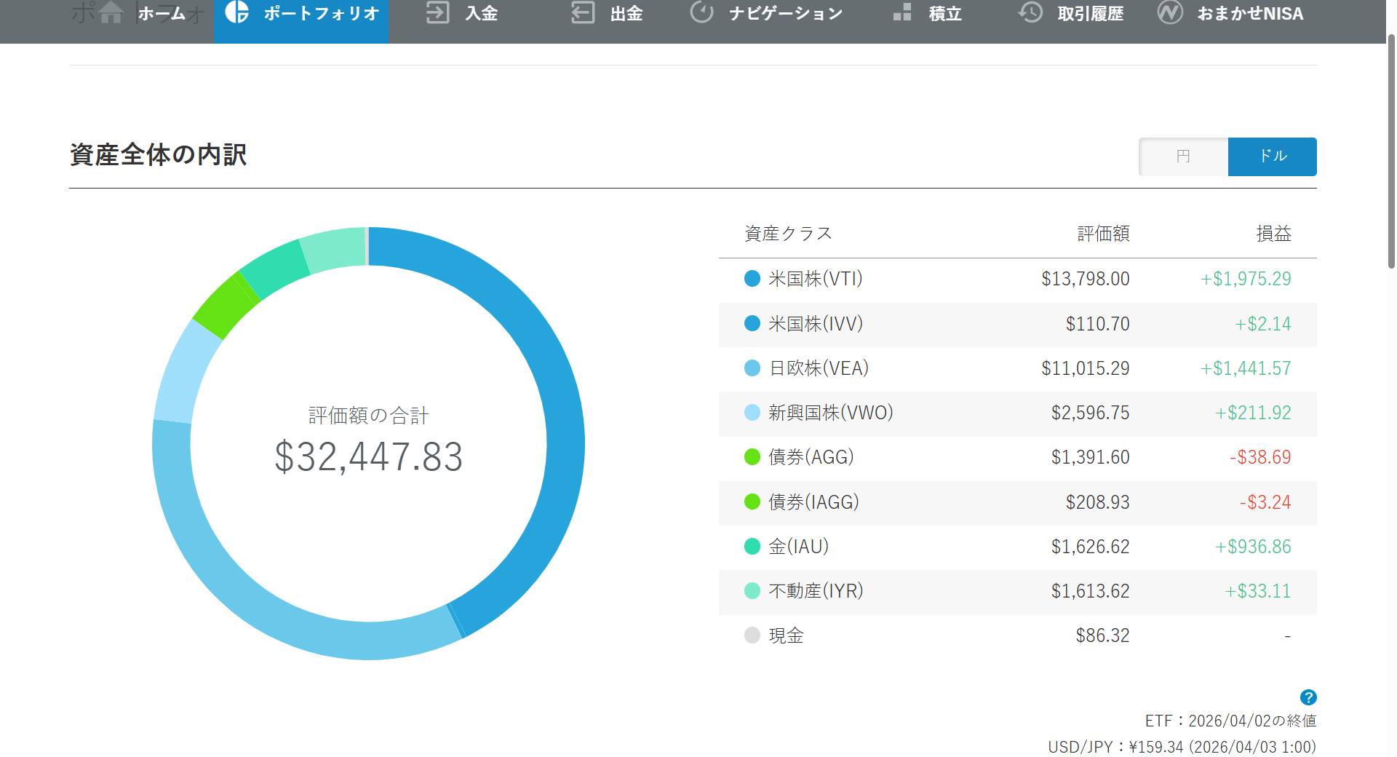Click the recurring savings blocks icon
The width and height of the screenshot is (1397, 757).
click(x=902, y=12)
